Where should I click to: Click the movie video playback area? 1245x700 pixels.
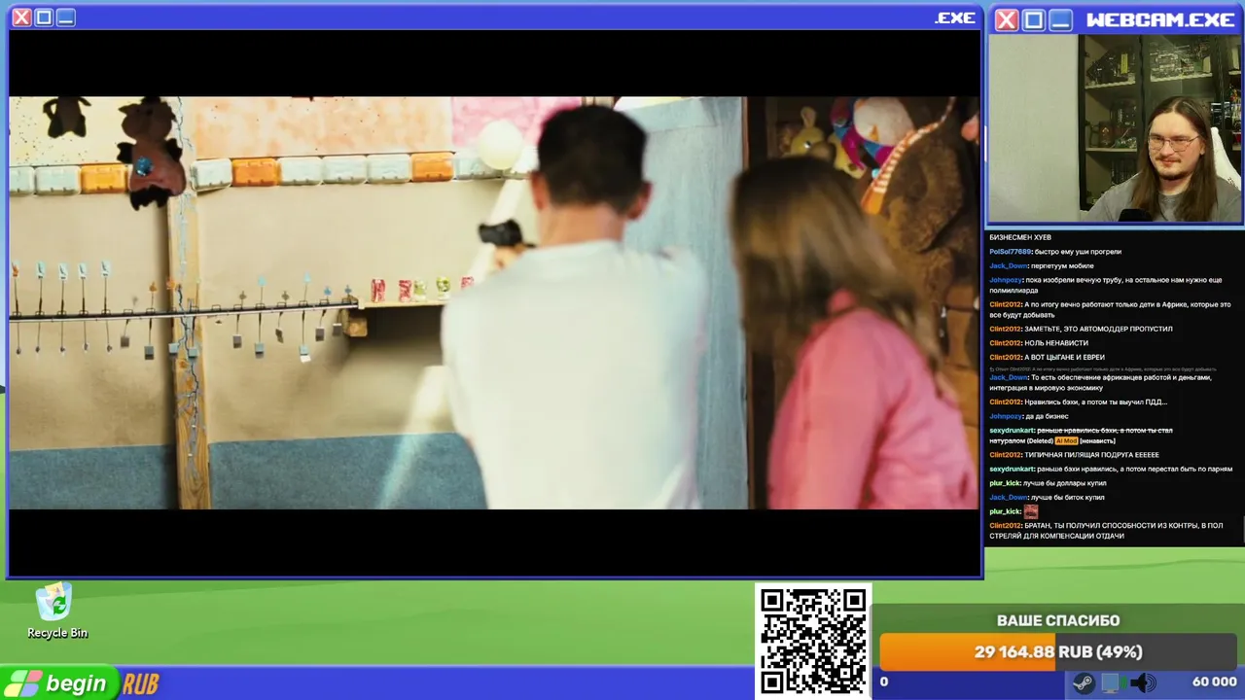click(x=494, y=302)
